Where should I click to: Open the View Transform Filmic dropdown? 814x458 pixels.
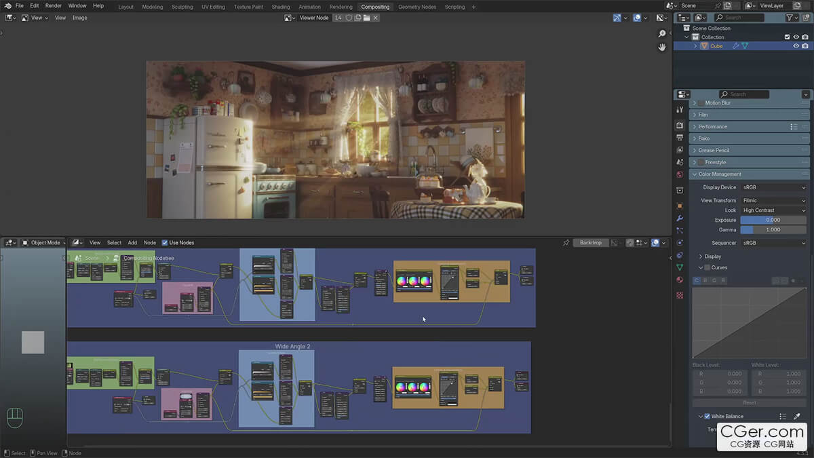773,201
